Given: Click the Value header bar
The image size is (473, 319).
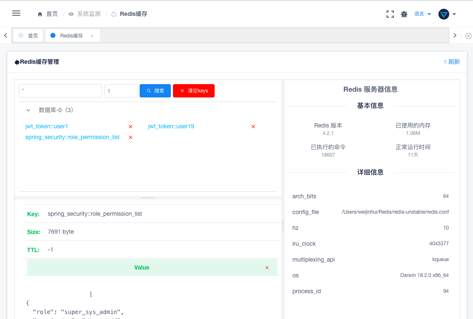Looking at the screenshot, I should click(x=153, y=267).
